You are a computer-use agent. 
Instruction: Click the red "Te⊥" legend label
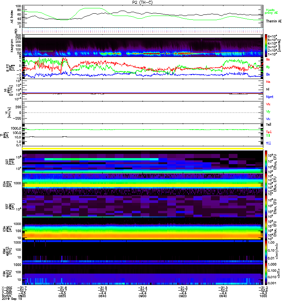coord(269,132)
